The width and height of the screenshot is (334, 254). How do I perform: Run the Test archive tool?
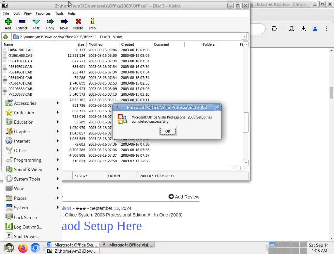click(36, 22)
